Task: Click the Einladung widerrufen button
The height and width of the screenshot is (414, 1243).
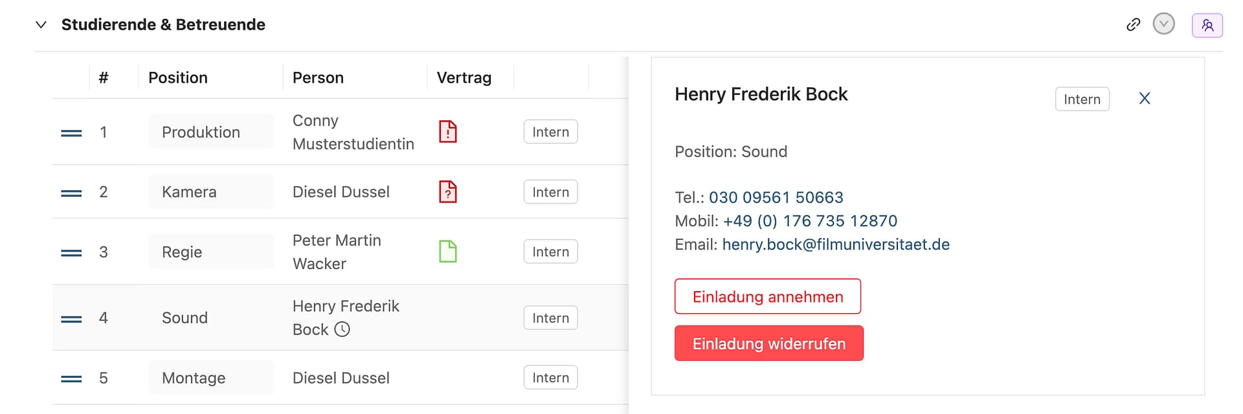Action: coord(768,343)
